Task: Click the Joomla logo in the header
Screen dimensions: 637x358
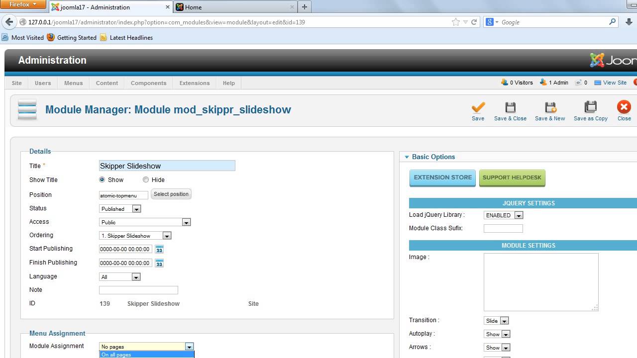Action: coord(613,60)
